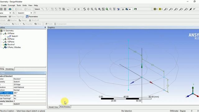Toggle the point selection filter
The image size is (199, 112).
coord(53,9)
